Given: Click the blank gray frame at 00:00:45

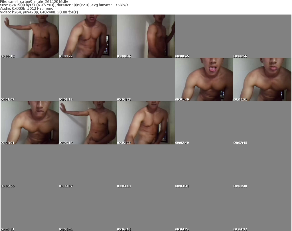Looking at the screenshot, I should 204,36.
